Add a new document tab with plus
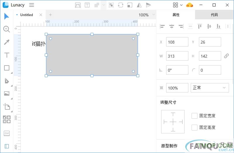Viewport: 234px width, 153px height. click(50, 15)
